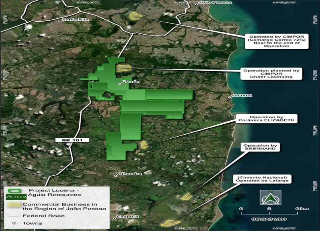
Task: Click 'Operation planned by CIMPOR' callout
Action: (x=271, y=74)
